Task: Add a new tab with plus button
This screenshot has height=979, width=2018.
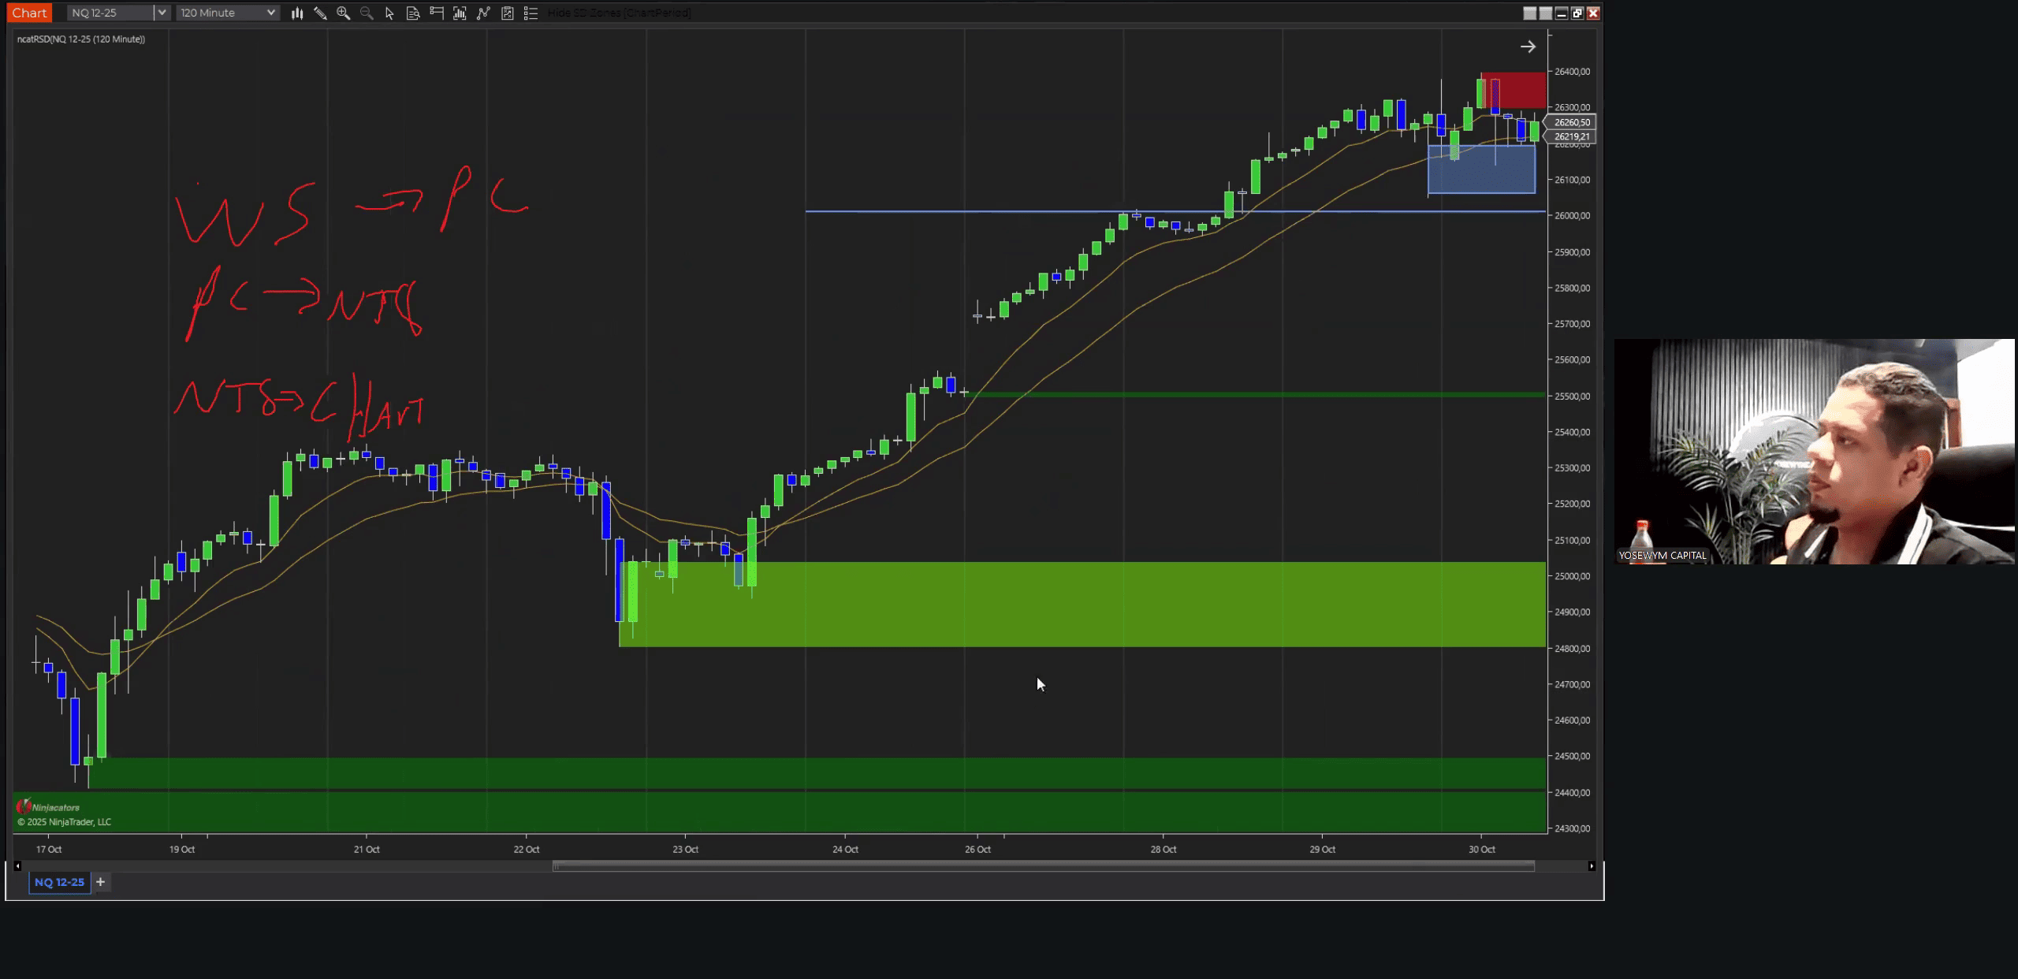Action: click(100, 882)
